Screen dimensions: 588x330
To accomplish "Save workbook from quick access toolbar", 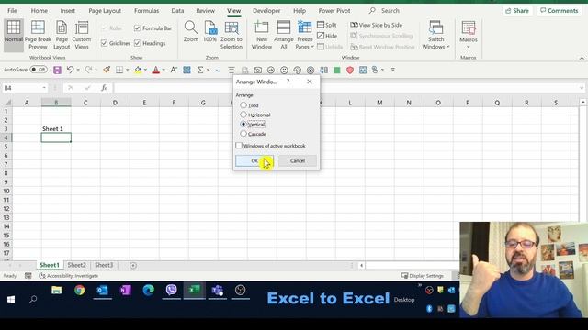I will pos(57,70).
